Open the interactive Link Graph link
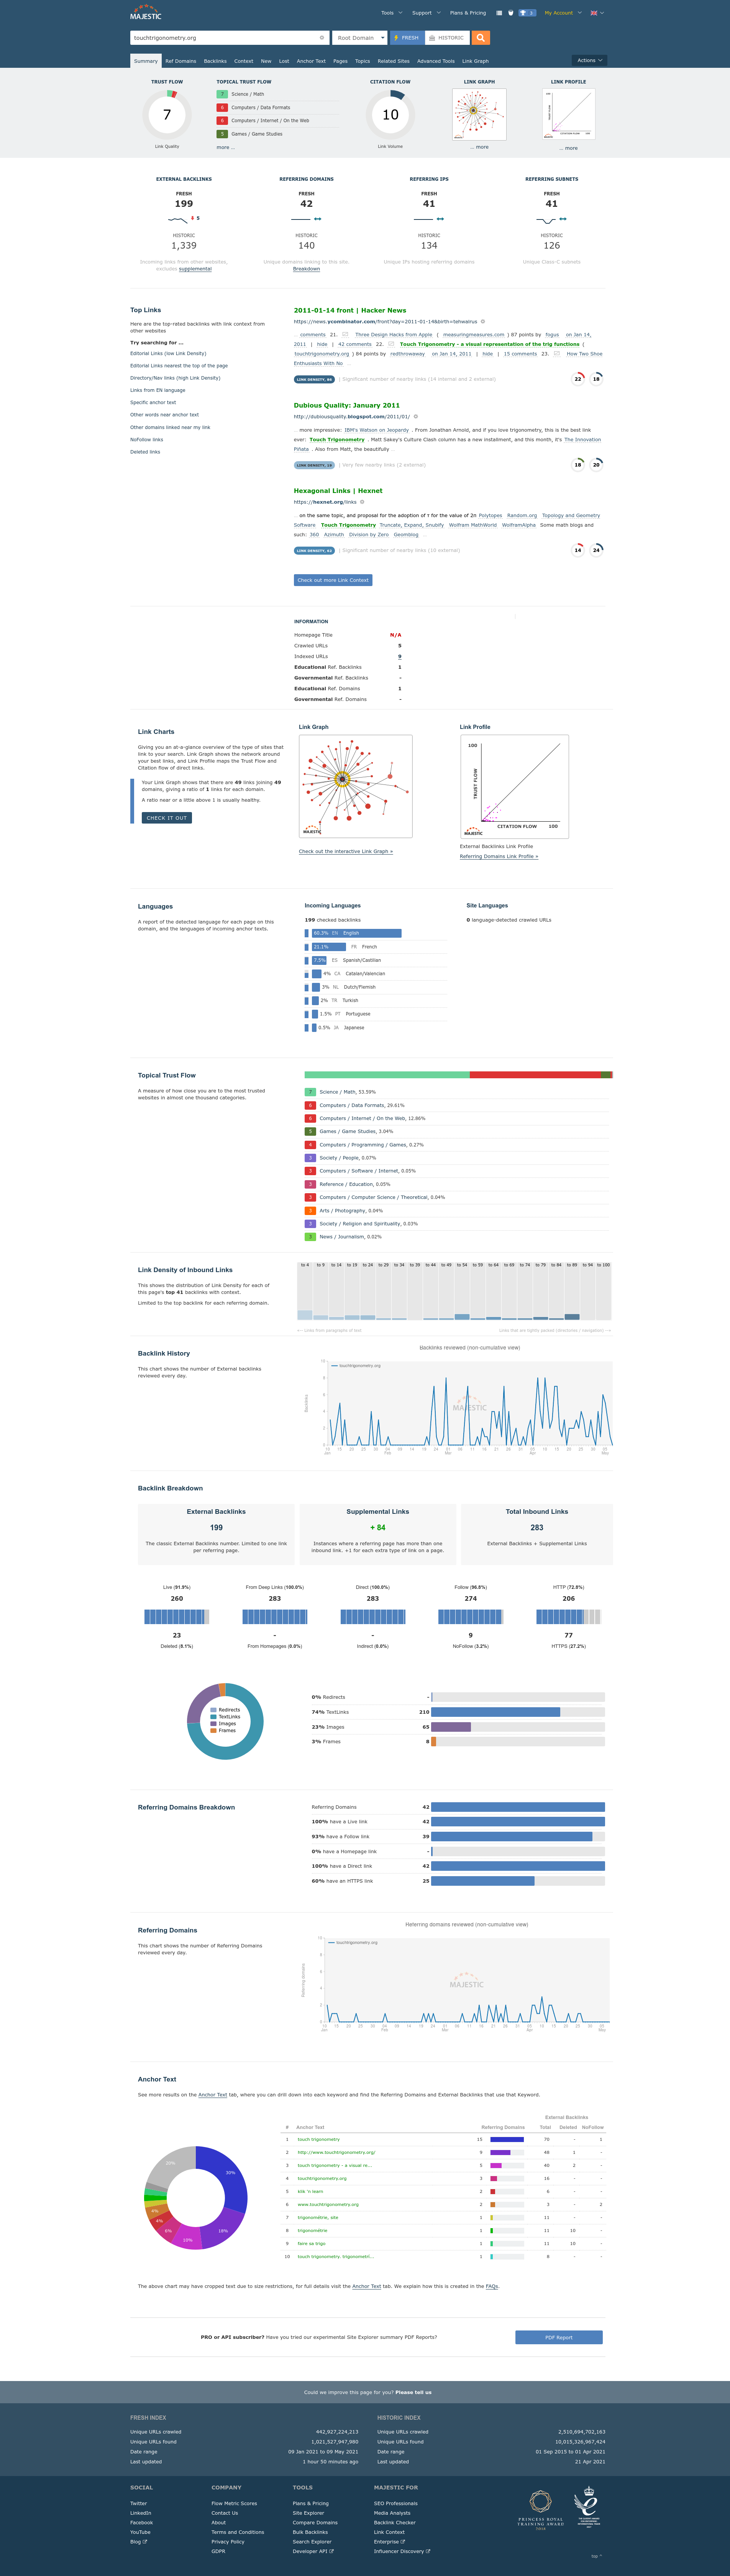 (346, 851)
